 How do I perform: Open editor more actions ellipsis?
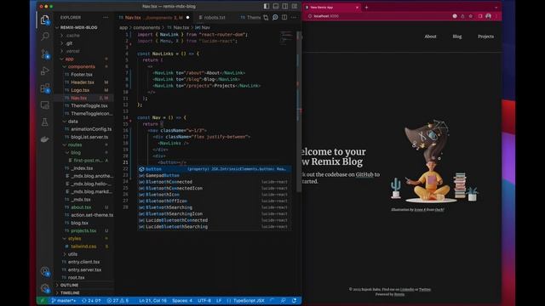coord(294,17)
